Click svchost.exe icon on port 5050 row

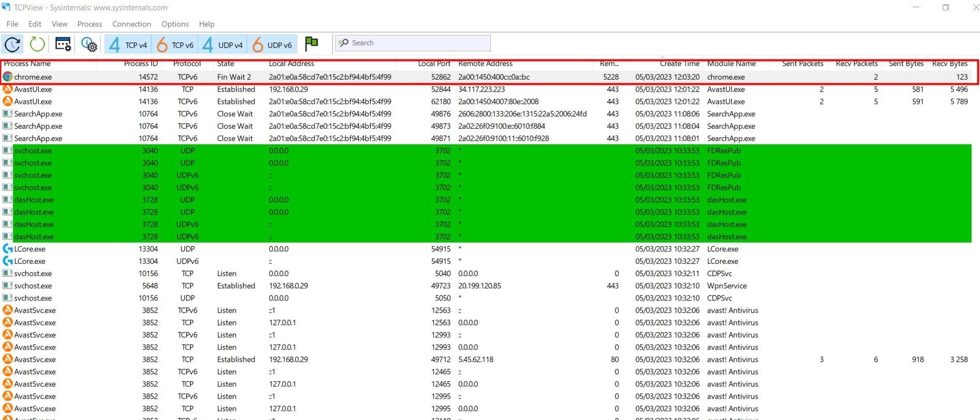pyautogui.click(x=7, y=298)
